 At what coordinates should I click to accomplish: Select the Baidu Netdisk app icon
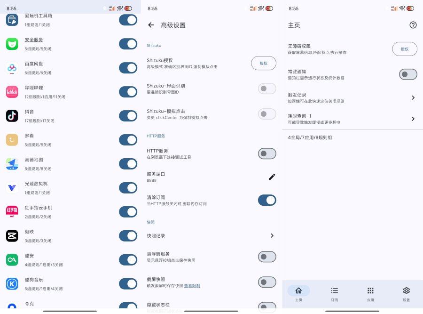point(12,68)
